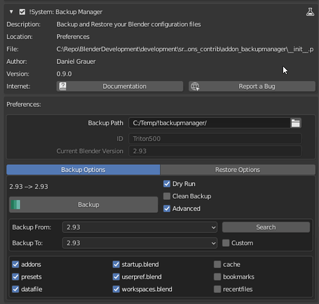Collapse the Backup Manager addon panel
The image size is (319, 304).
11,12
